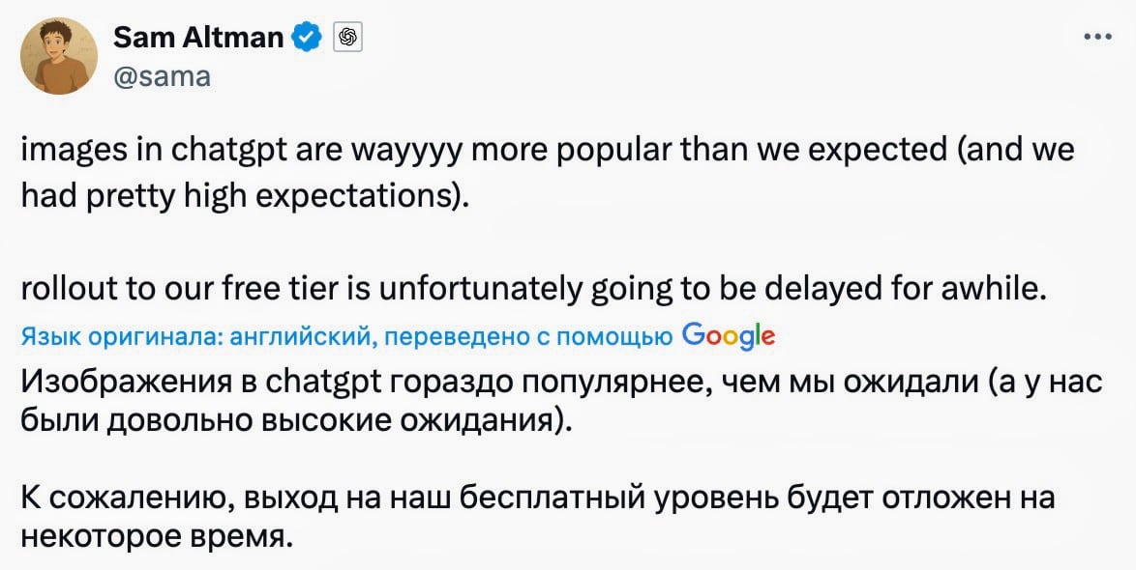Click the OpenAI affiliation badge icon
1136x570 pixels.
[347, 39]
